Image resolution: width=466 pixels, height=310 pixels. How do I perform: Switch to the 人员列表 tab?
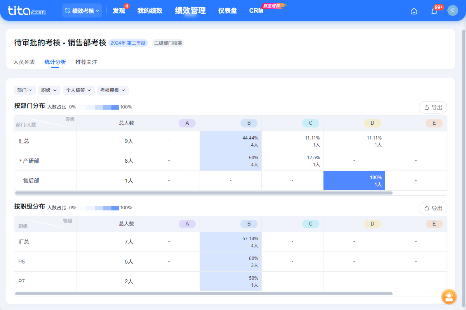pyautogui.click(x=24, y=62)
